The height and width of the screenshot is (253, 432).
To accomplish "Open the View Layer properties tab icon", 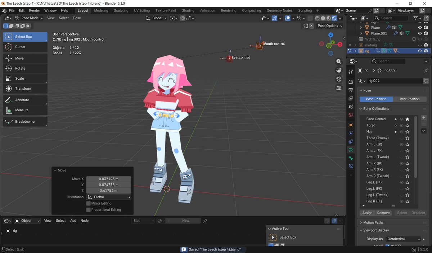I will point(351,98).
